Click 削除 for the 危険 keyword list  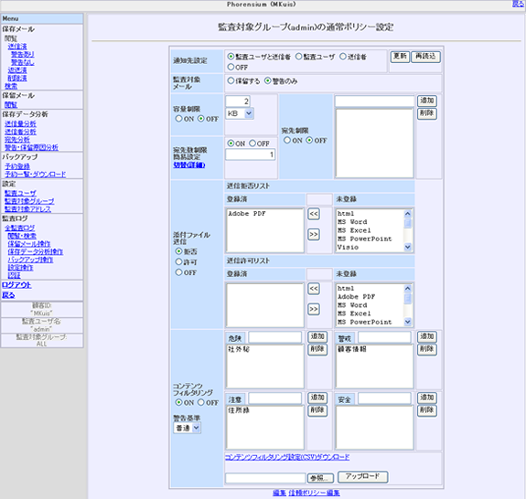[317, 349]
